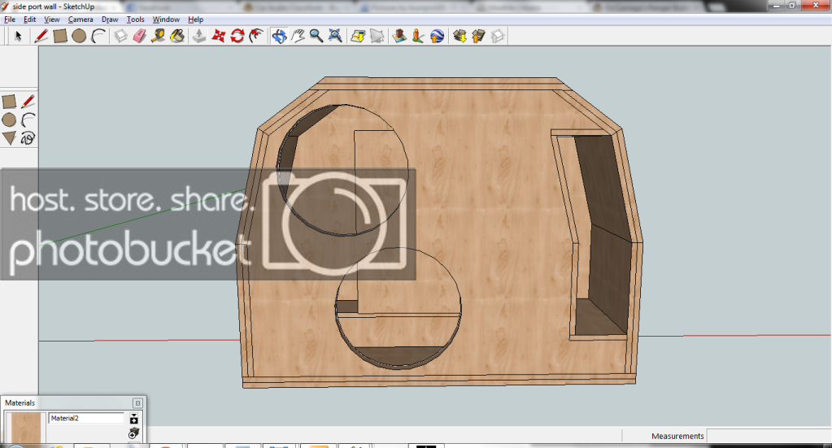Screen dimensions: 832x448
Task: Click the wood material preview swatch
Action: tap(25, 428)
